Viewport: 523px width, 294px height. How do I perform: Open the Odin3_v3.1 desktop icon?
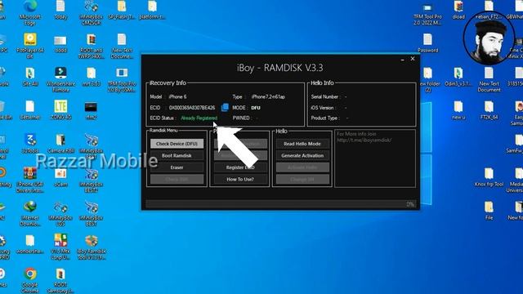(x=458, y=77)
